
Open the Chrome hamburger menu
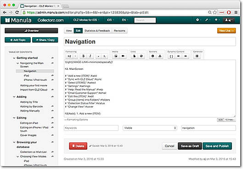(236, 12)
